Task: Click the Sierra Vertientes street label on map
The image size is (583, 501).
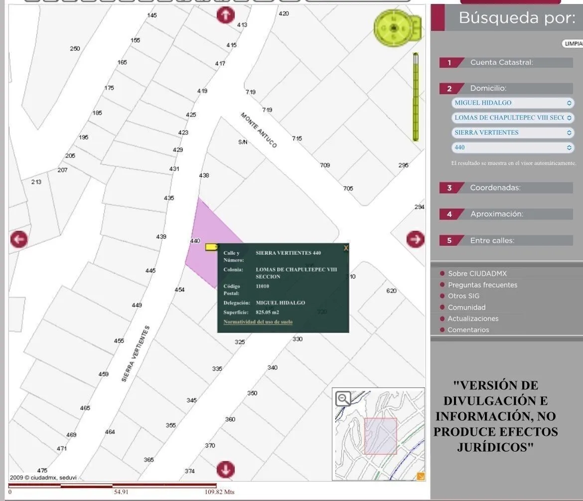Action: point(136,354)
